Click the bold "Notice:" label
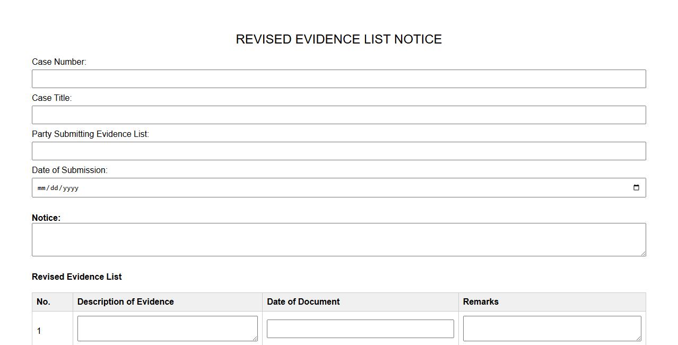Viewport: 678px width, 345px height. (46, 218)
